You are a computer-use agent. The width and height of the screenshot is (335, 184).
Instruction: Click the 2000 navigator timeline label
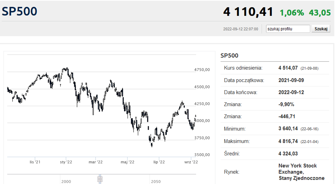pyautogui.click(x=66, y=182)
